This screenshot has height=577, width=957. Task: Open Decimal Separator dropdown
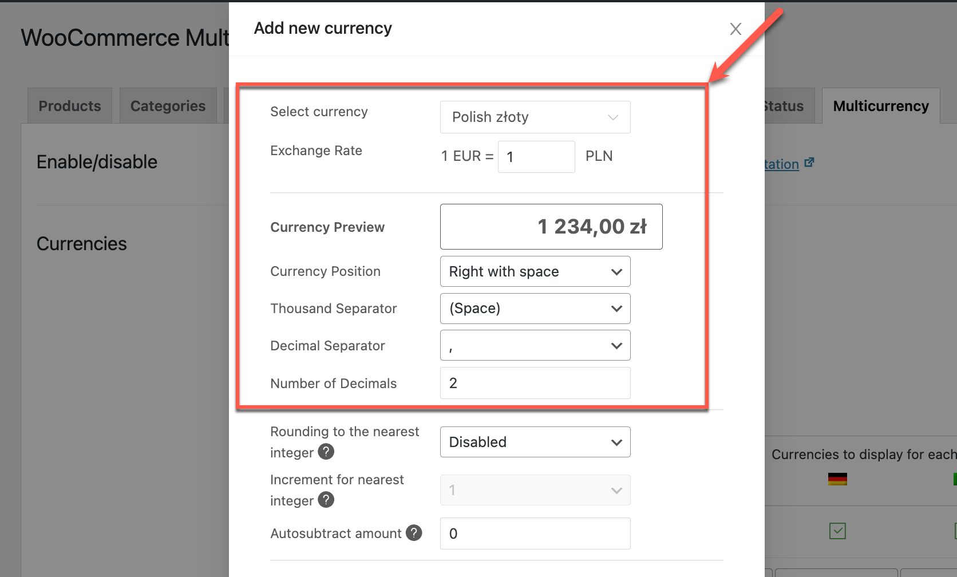click(x=535, y=345)
